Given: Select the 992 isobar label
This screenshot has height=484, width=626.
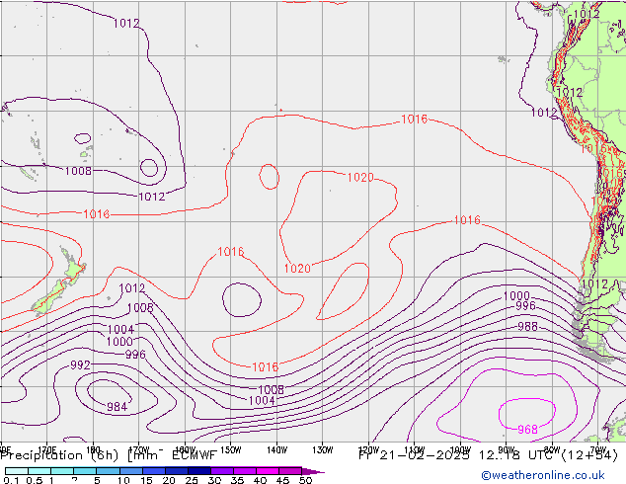Looking at the screenshot, I should coord(80,365).
